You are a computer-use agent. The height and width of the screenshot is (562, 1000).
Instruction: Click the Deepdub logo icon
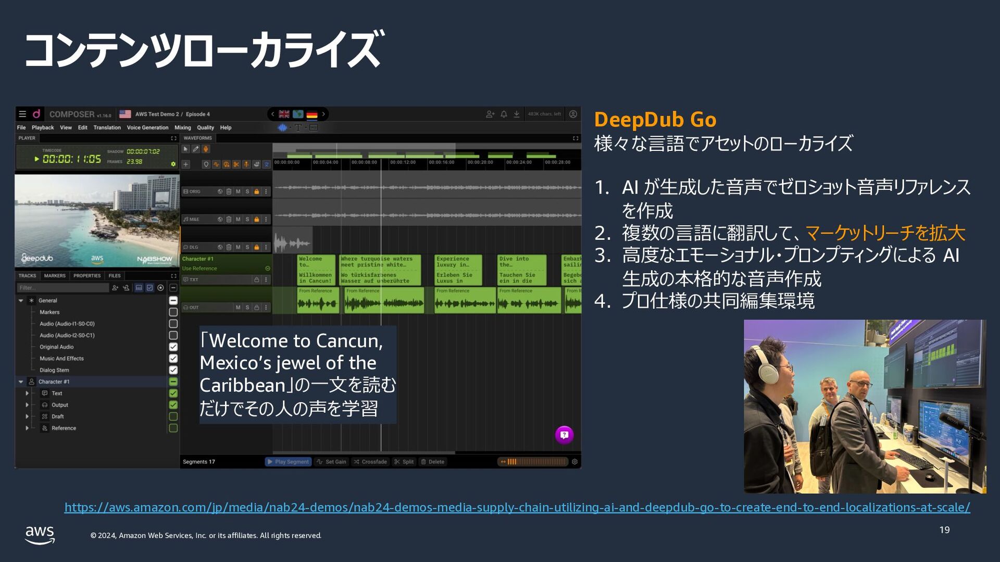coord(36,114)
